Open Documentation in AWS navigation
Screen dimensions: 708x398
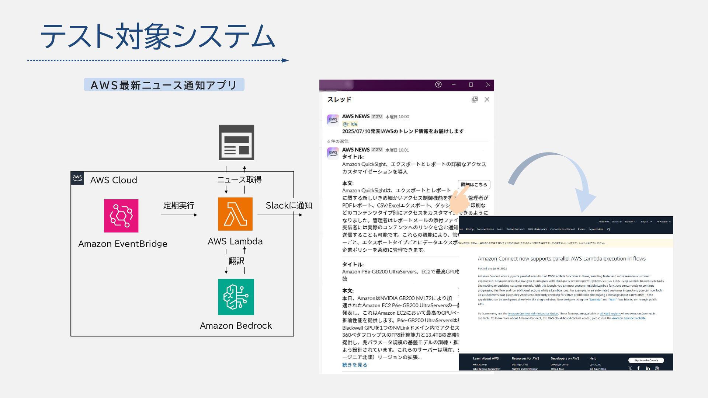pyautogui.click(x=485, y=229)
